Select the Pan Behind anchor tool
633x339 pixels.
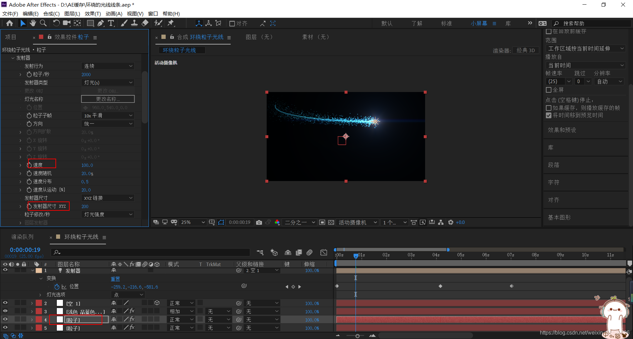pyautogui.click(x=77, y=23)
